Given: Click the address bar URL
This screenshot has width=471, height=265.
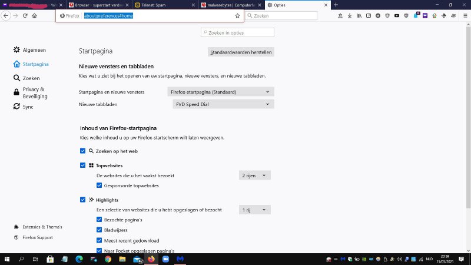Looking at the screenshot, I should 108,16.
